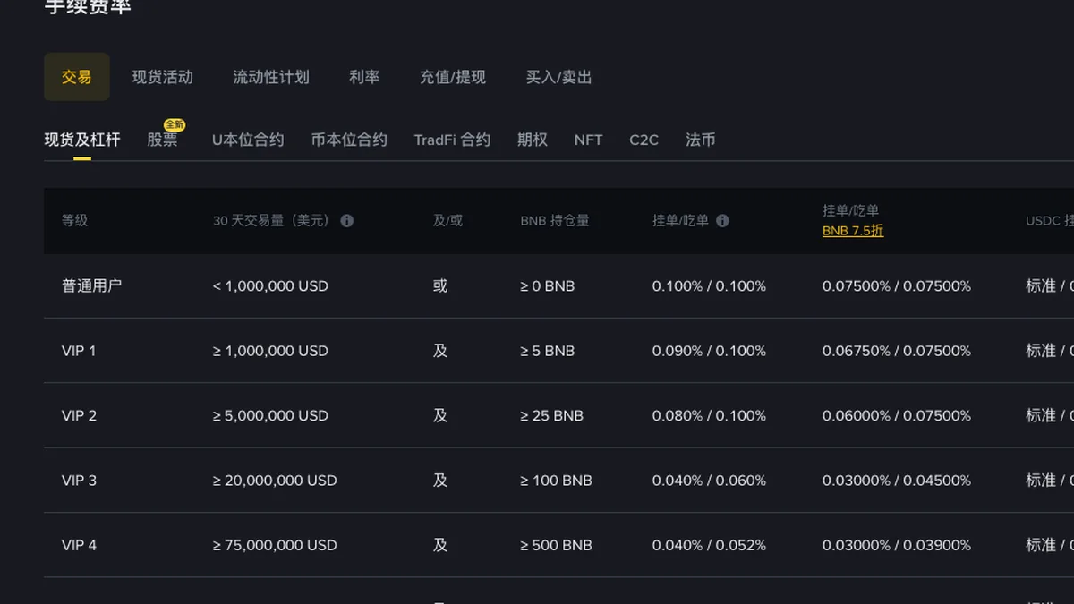
Task: Click the 0.040% / 0.052% fee cell
Action: (709, 545)
